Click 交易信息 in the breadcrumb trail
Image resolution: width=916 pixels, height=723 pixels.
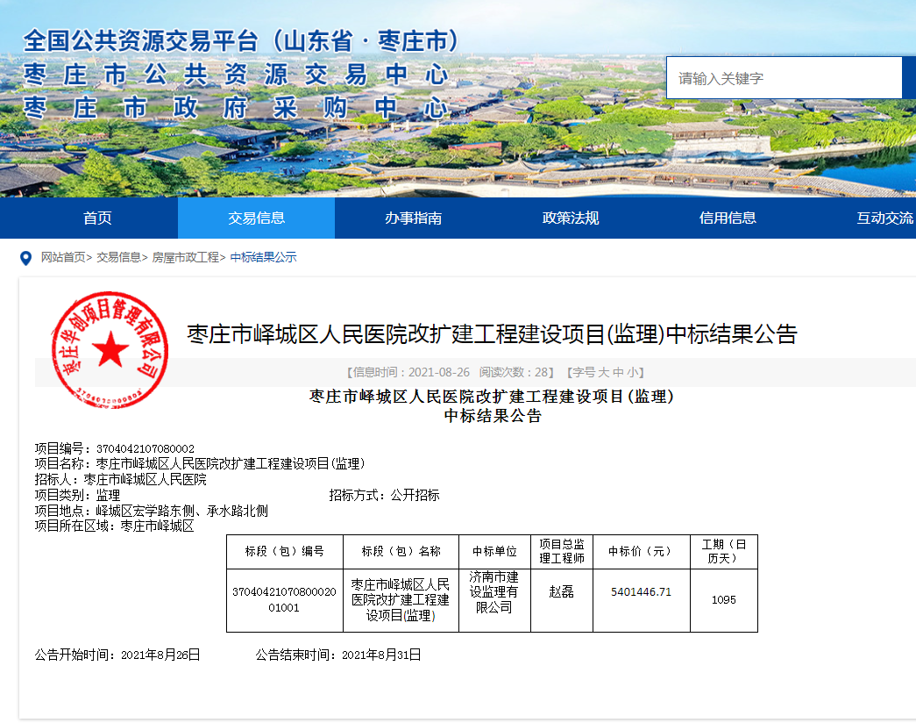click(118, 258)
